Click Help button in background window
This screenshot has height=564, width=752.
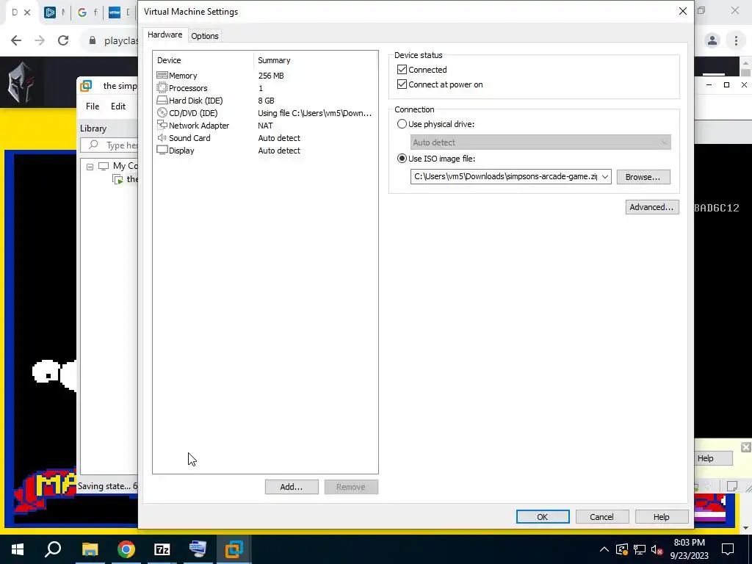(x=713, y=458)
